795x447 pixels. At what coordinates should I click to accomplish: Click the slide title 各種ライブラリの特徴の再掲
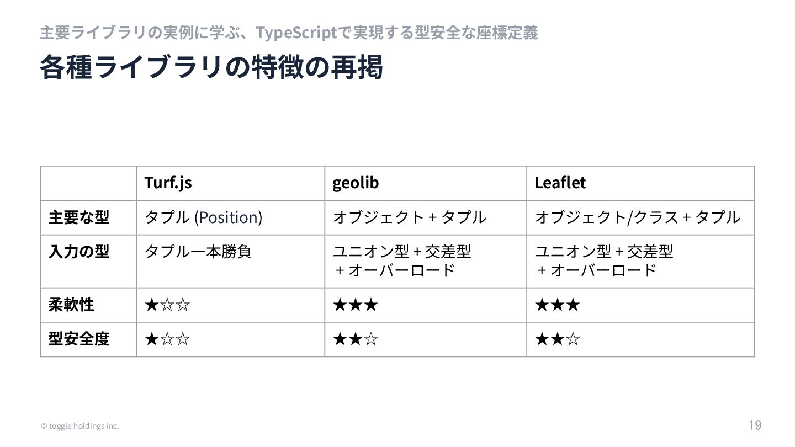[x=211, y=68]
